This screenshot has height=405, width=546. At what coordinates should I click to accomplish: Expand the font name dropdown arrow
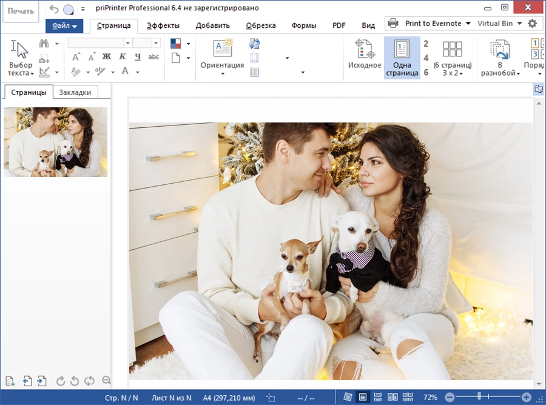tap(128, 43)
